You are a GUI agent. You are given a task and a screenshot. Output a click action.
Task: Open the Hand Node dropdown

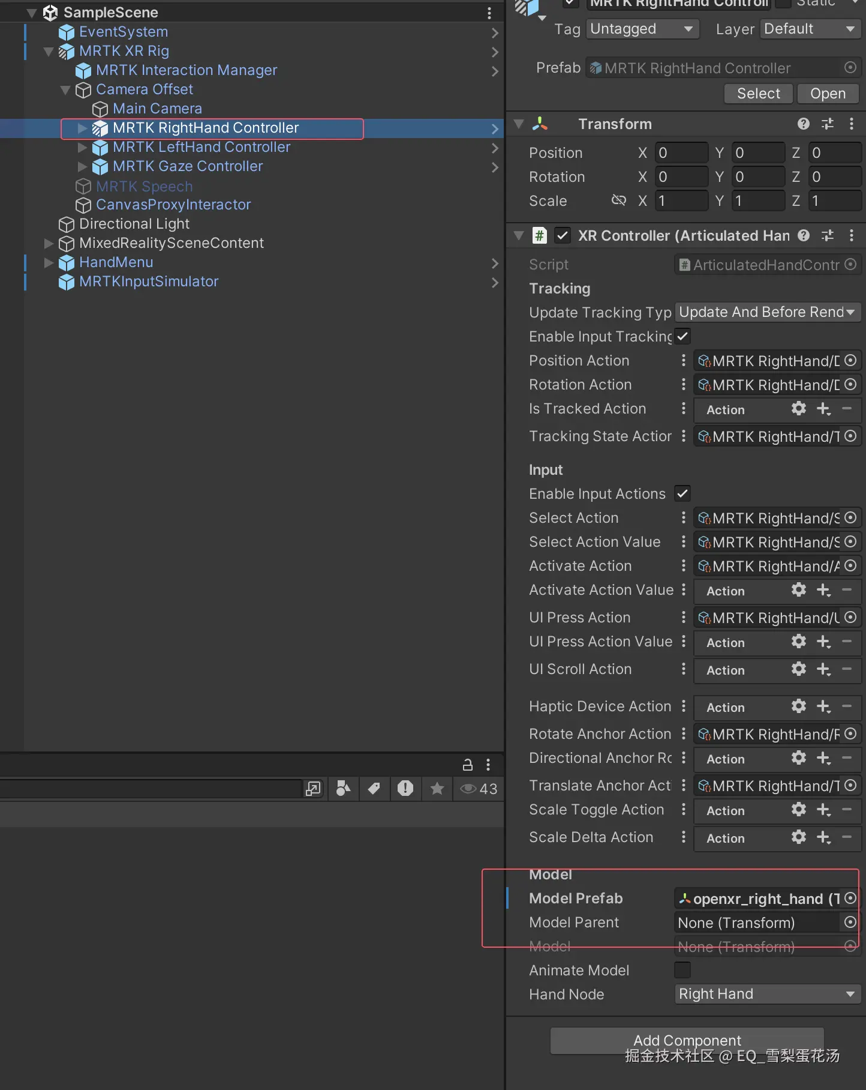pos(768,994)
